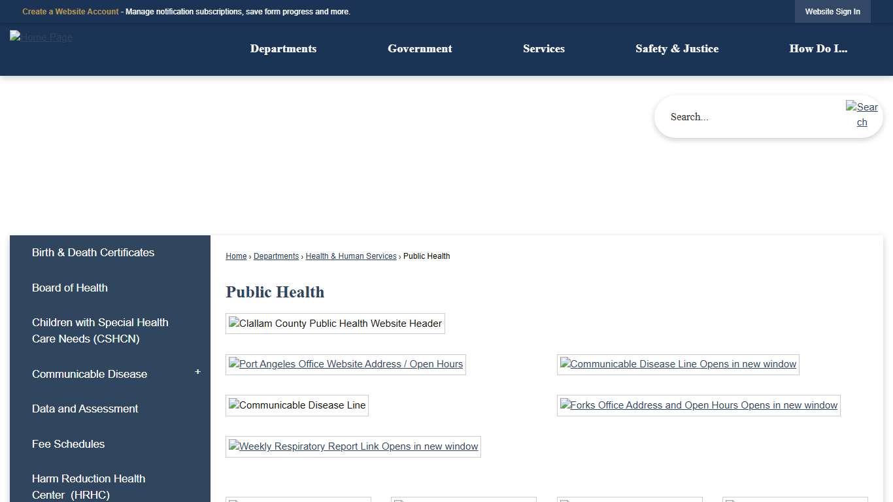Navigate to Health & Human Services breadcrumb
This screenshot has width=893, height=502.
351,256
